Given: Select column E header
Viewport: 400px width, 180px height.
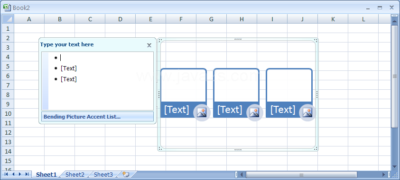Looking at the screenshot, I should click(x=151, y=19).
